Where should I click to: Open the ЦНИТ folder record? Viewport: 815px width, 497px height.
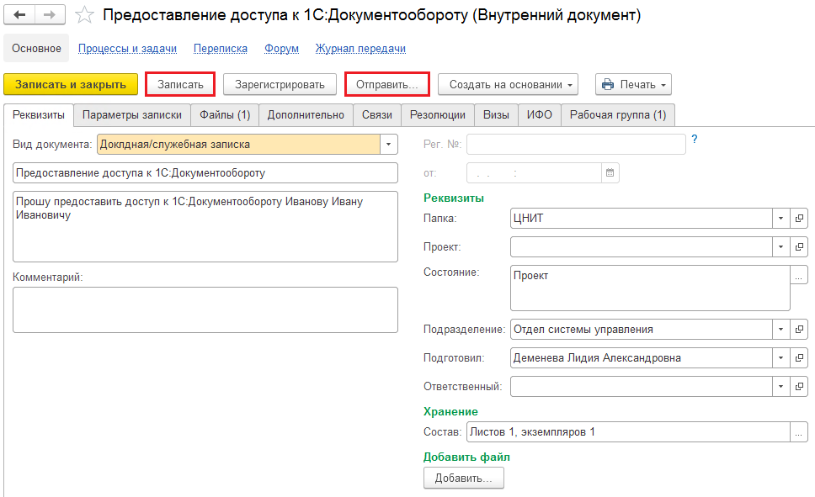(x=799, y=218)
